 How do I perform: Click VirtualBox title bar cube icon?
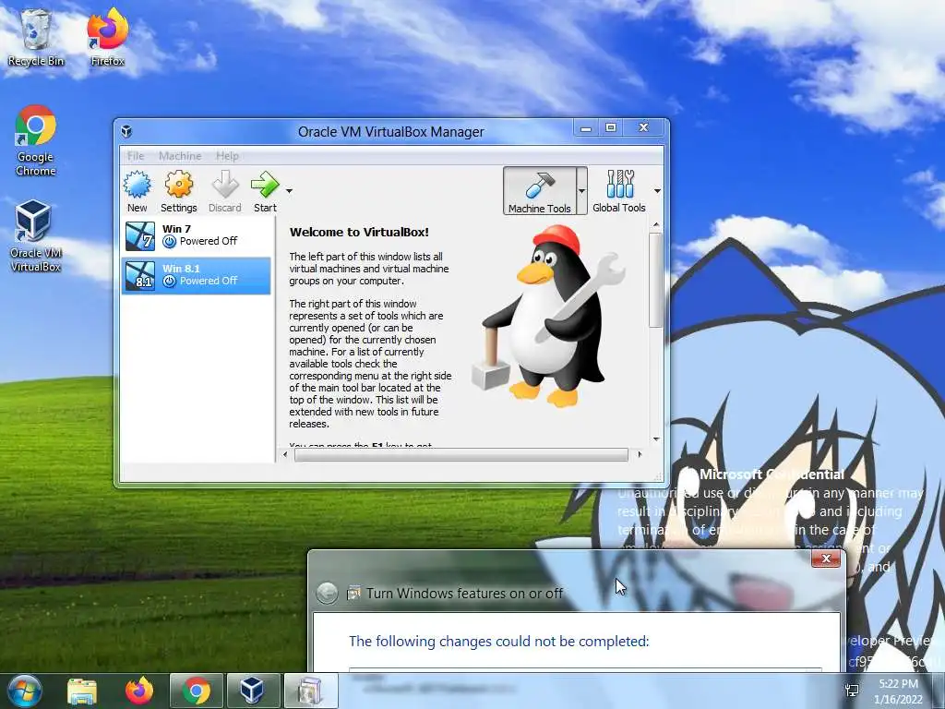(x=126, y=131)
